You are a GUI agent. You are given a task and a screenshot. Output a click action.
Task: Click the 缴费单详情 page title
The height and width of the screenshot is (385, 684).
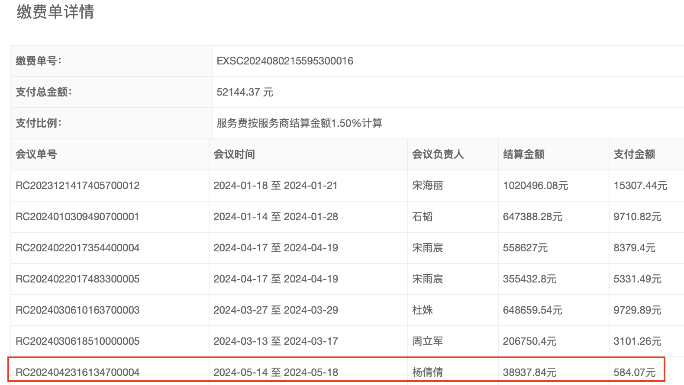[55, 12]
